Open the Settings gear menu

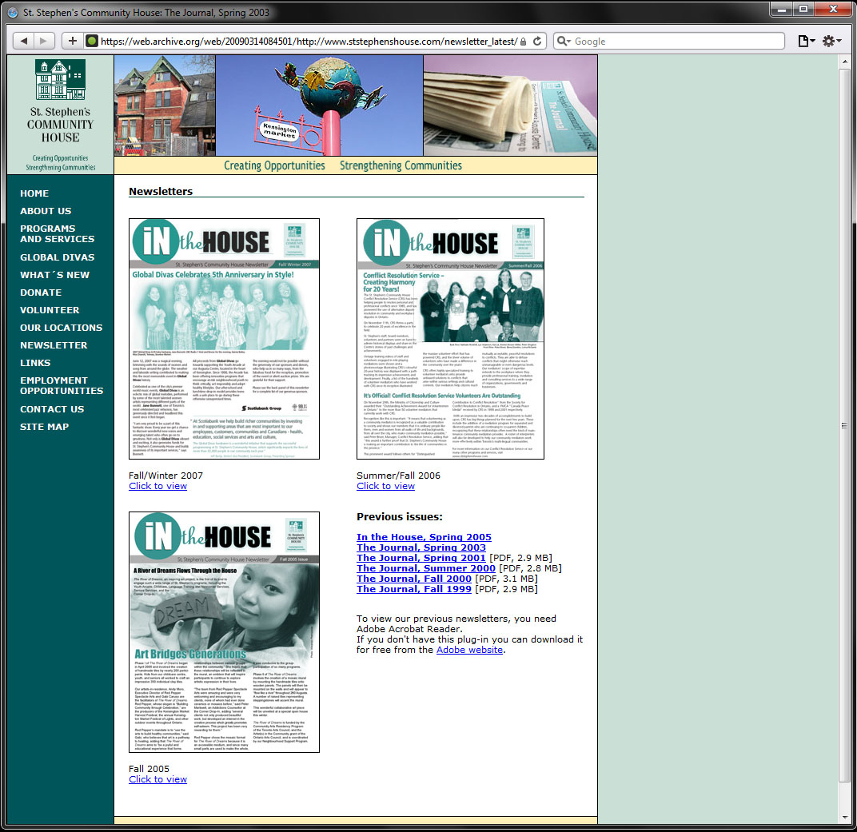(831, 41)
